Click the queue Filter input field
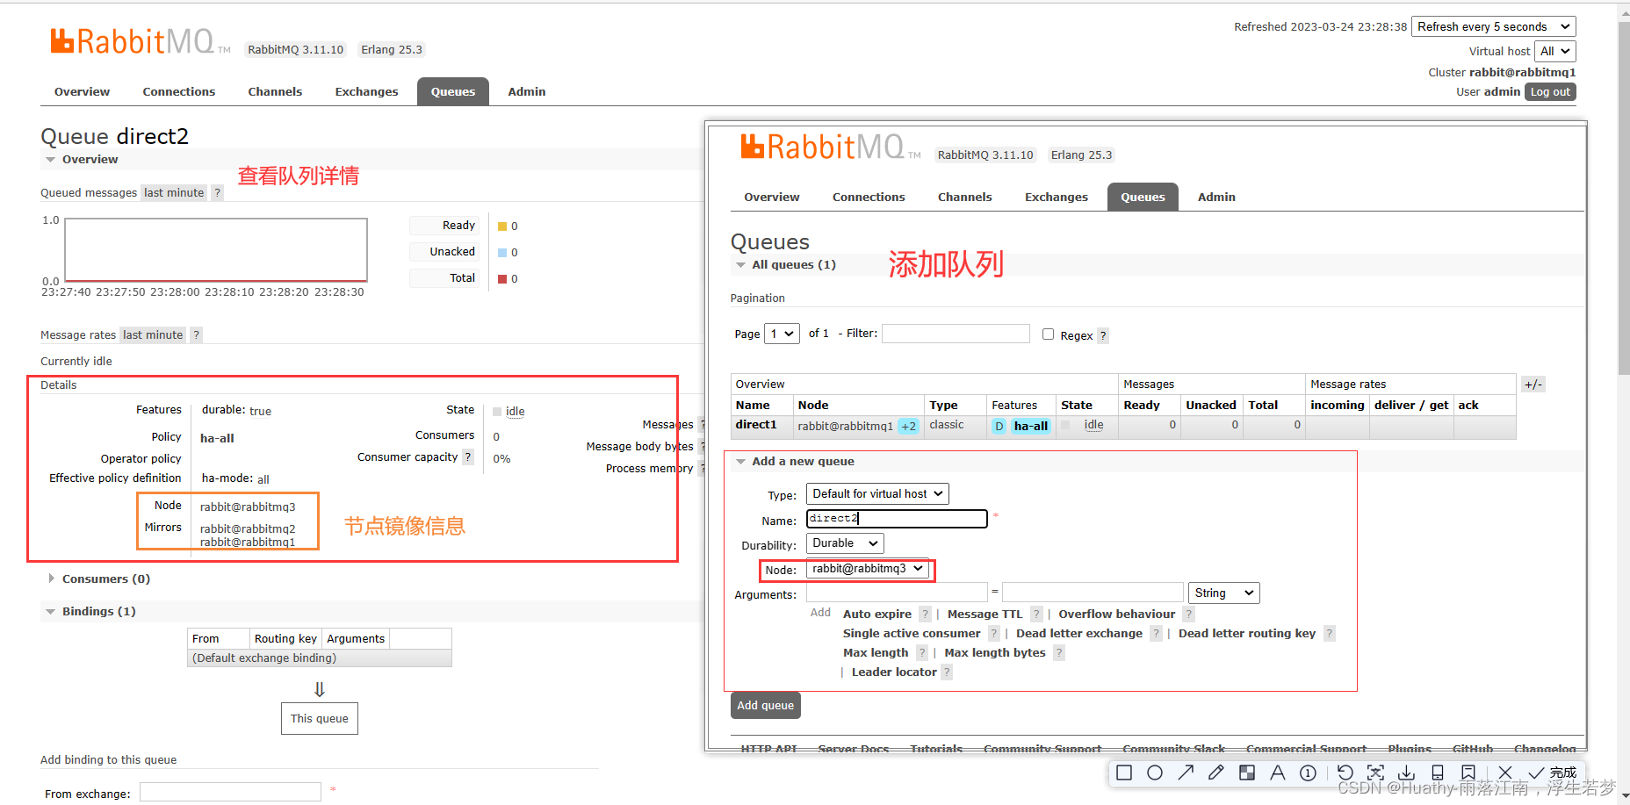The width and height of the screenshot is (1630, 805). (x=956, y=334)
